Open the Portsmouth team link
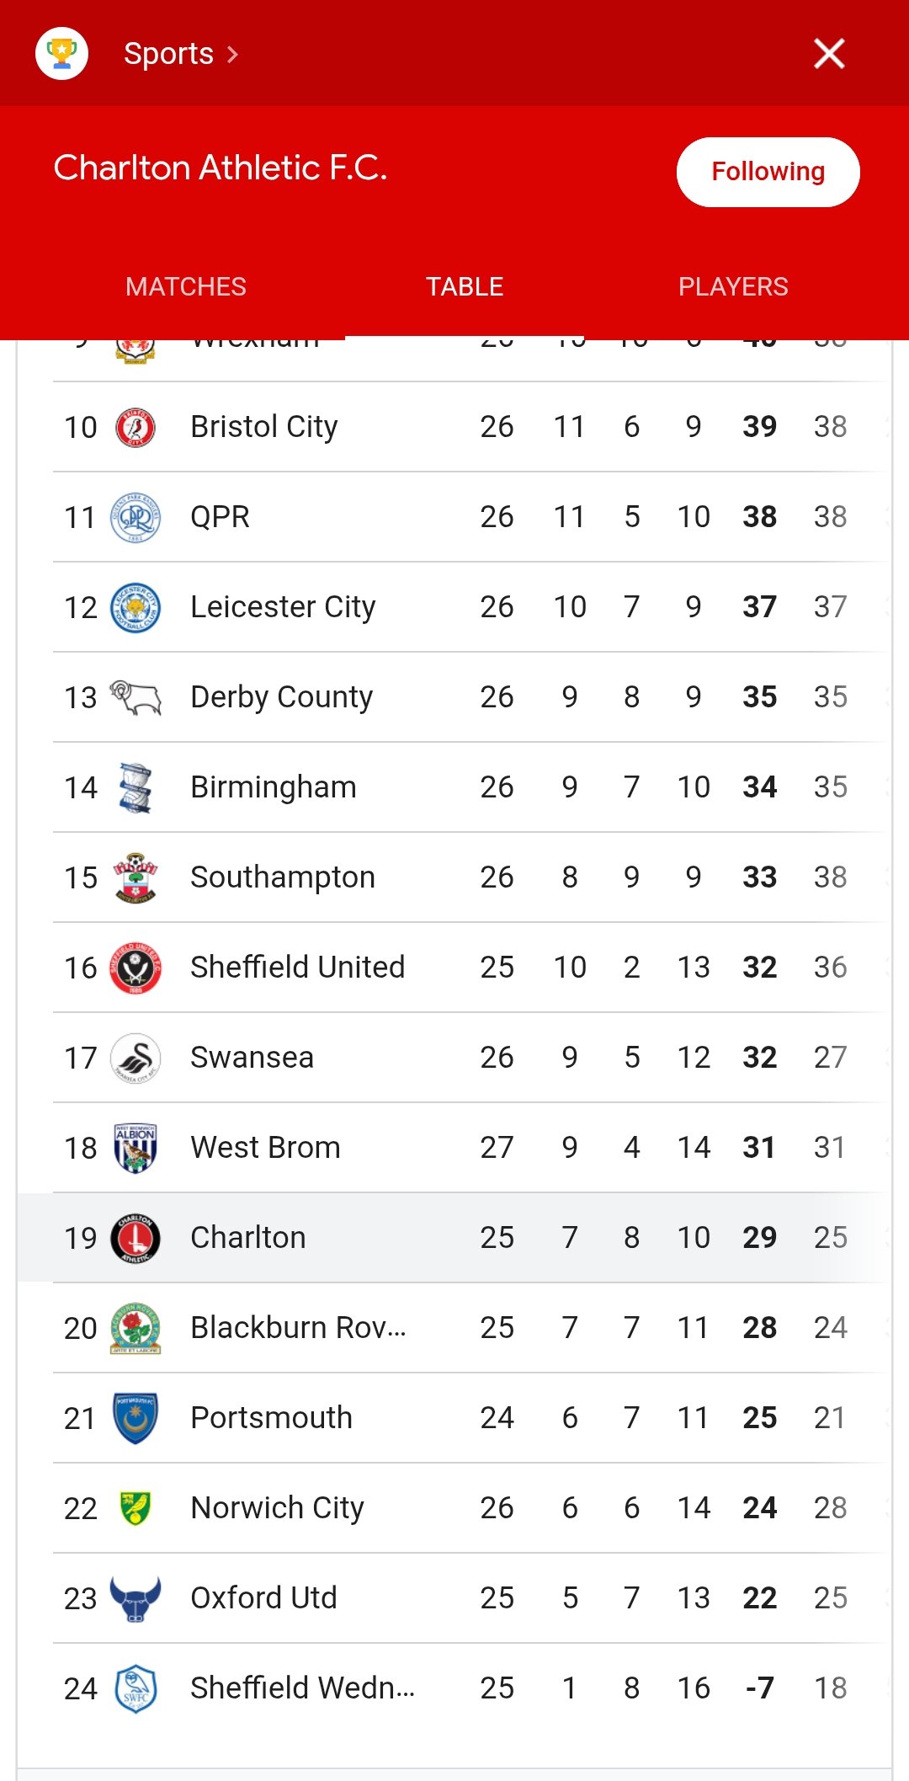This screenshot has height=1781, width=909. pos(271,1418)
